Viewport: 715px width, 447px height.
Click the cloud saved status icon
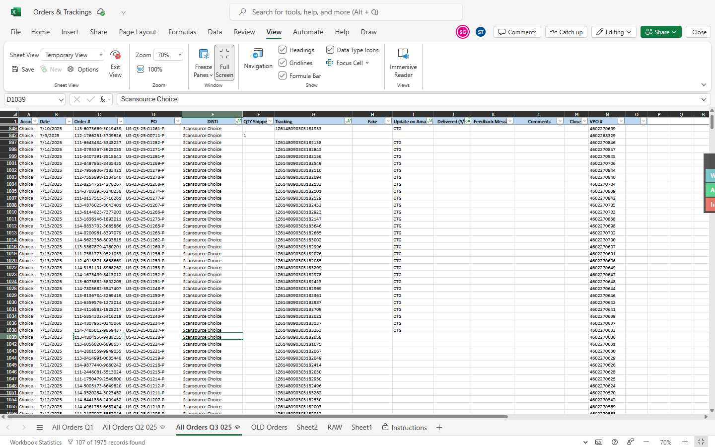click(101, 12)
